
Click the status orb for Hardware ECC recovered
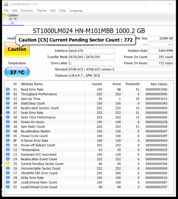8,154
